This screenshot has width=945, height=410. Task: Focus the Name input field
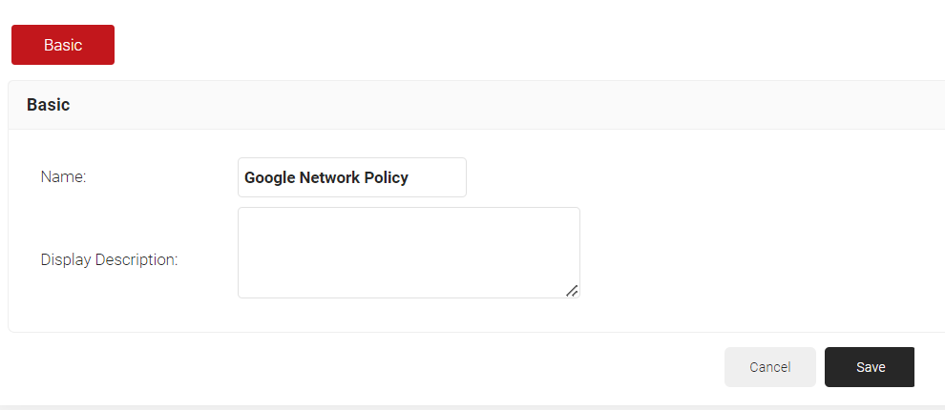[x=351, y=177]
